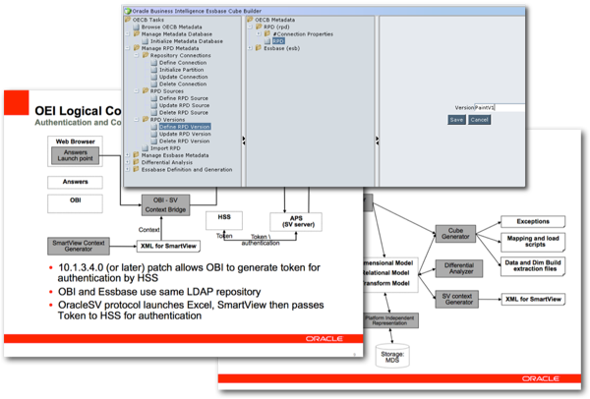590x399 pixels.
Task: Click the Repository Connections folder icon
Action: click(146, 55)
